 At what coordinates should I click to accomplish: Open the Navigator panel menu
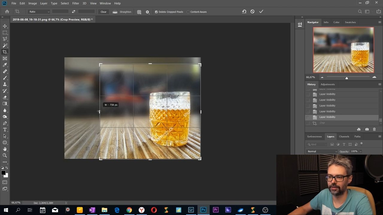click(x=380, y=22)
